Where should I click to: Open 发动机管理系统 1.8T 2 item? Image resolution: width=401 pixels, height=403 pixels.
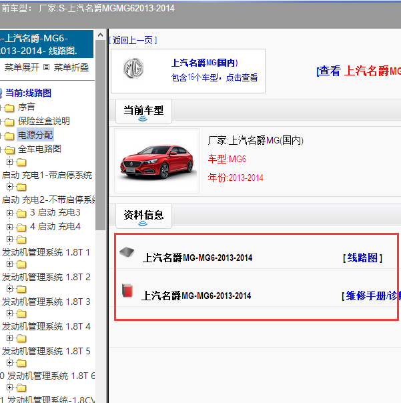pyautogui.click(x=46, y=277)
